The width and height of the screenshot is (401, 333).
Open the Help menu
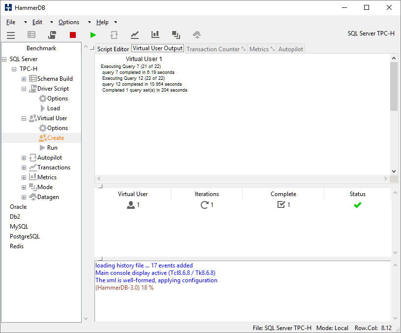coord(102,22)
